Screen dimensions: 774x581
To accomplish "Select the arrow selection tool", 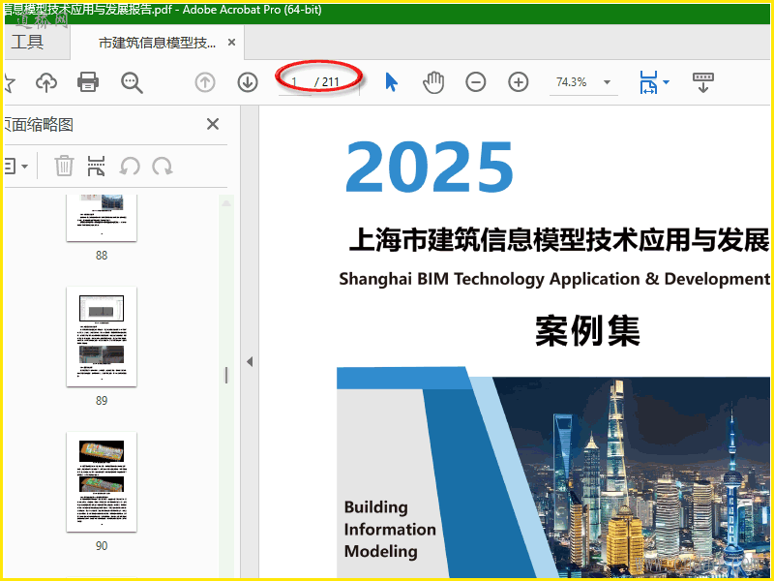I will [391, 82].
